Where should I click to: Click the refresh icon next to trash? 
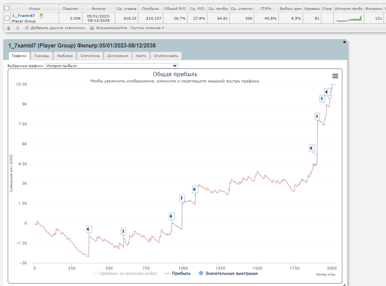(18, 28)
